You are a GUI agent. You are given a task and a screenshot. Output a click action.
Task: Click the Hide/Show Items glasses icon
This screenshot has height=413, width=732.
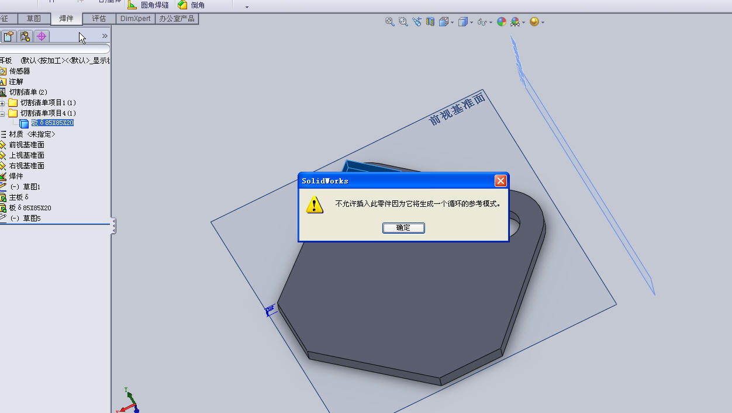point(482,22)
